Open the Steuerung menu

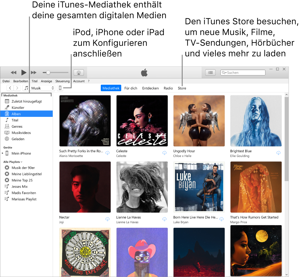[62, 81]
